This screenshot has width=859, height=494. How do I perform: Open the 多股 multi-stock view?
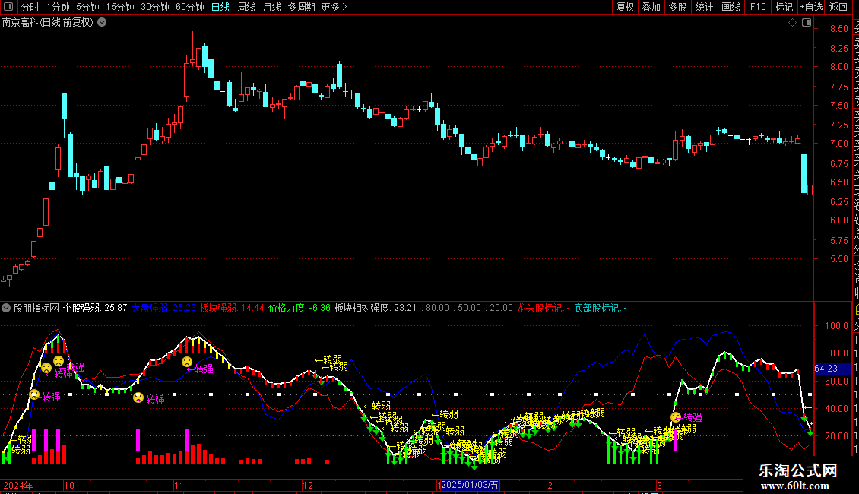pyautogui.click(x=677, y=7)
